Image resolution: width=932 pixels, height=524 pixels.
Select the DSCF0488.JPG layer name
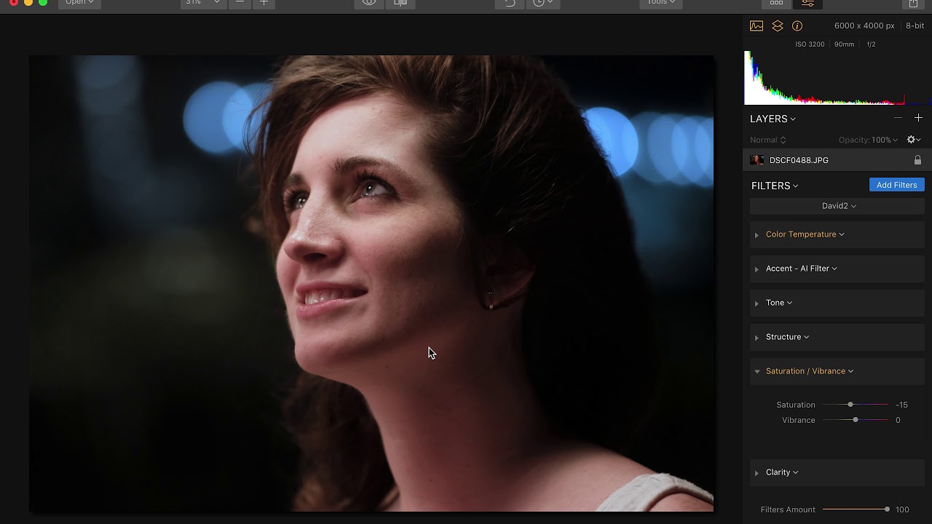click(799, 160)
